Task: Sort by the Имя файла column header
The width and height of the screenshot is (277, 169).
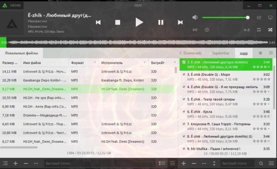Action: coord(44,63)
